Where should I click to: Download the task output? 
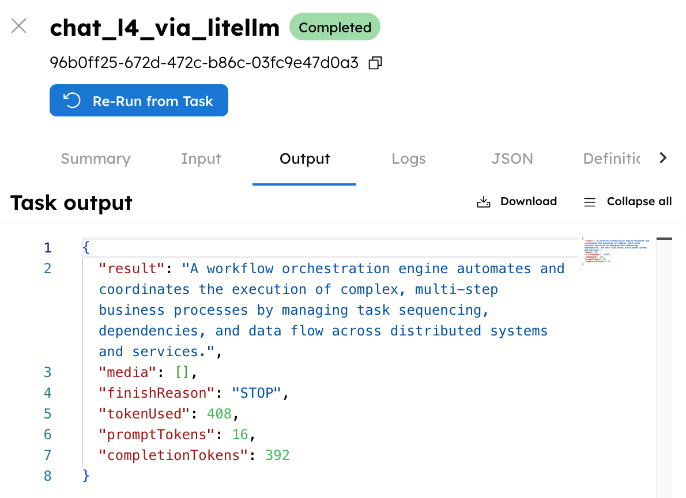(517, 201)
